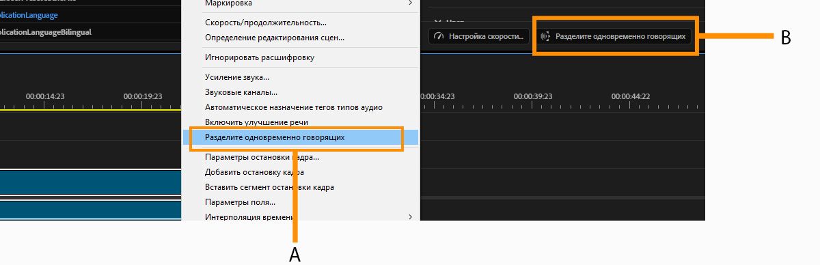Click the 00:00:19:23 timecode on ruler
The height and width of the screenshot is (265, 820).
[143, 96]
